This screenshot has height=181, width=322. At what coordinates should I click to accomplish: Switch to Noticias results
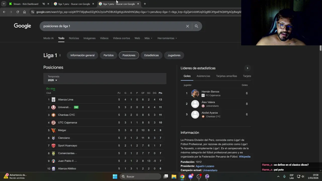pos(74,38)
